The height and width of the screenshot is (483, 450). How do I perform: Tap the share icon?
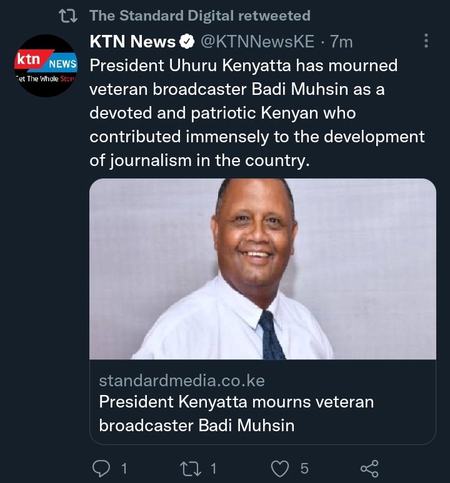[369, 469]
